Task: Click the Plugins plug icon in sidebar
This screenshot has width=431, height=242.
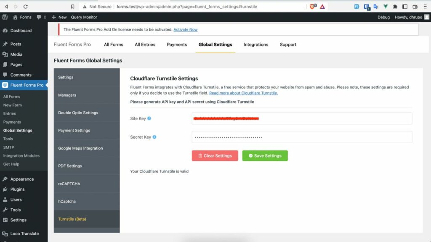Action: point(5,189)
